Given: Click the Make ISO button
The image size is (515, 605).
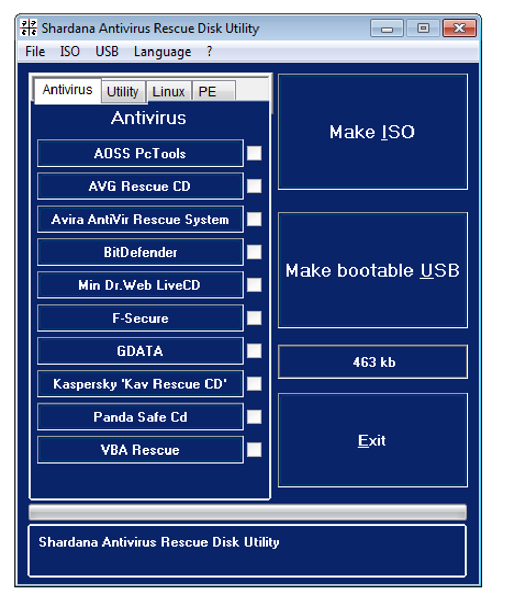Looking at the screenshot, I should 373,132.
